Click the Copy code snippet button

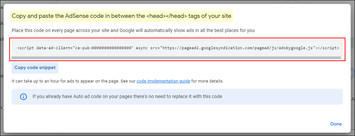point(35,68)
